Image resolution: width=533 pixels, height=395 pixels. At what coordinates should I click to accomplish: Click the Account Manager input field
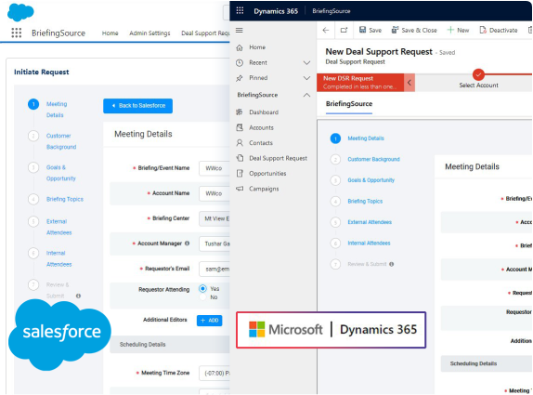(214, 244)
